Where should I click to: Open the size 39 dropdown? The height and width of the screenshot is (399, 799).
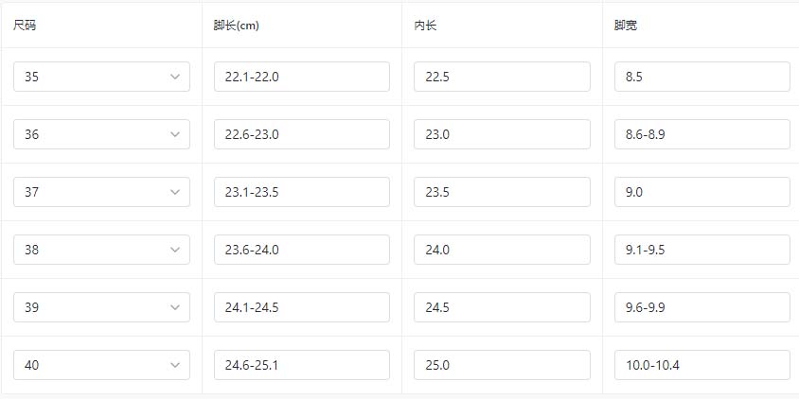[x=101, y=307]
